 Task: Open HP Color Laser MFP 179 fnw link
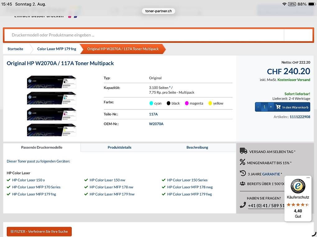pyautogui.click(x=112, y=194)
